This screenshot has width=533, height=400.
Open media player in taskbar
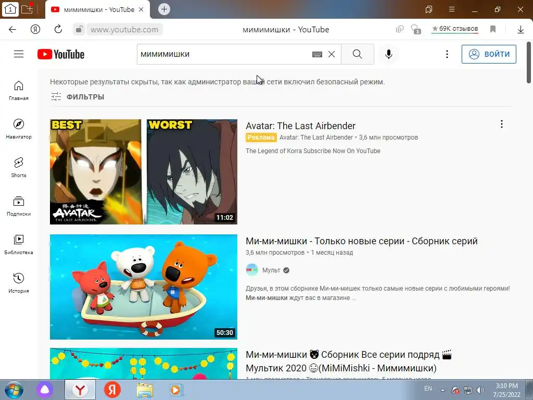(x=176, y=390)
